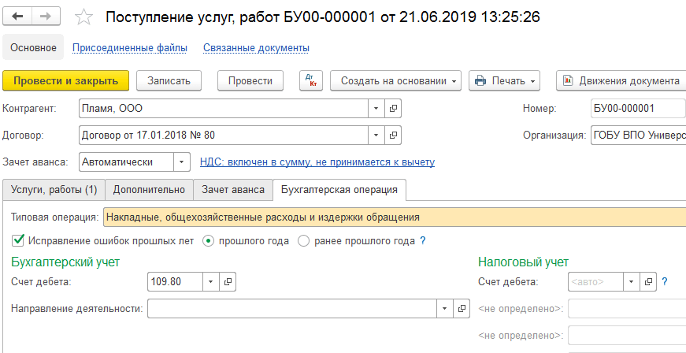Open the Контрагент field's open-form icon
686x353 pixels.
[395, 108]
